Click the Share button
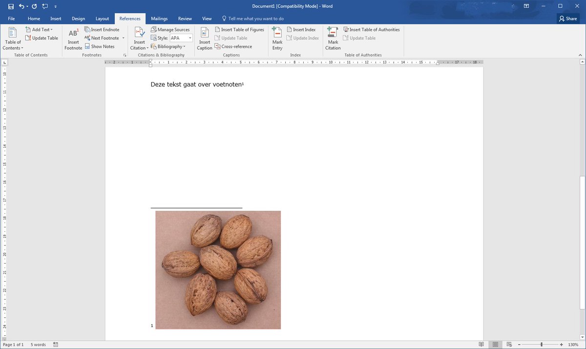The image size is (586, 349). pos(568,19)
